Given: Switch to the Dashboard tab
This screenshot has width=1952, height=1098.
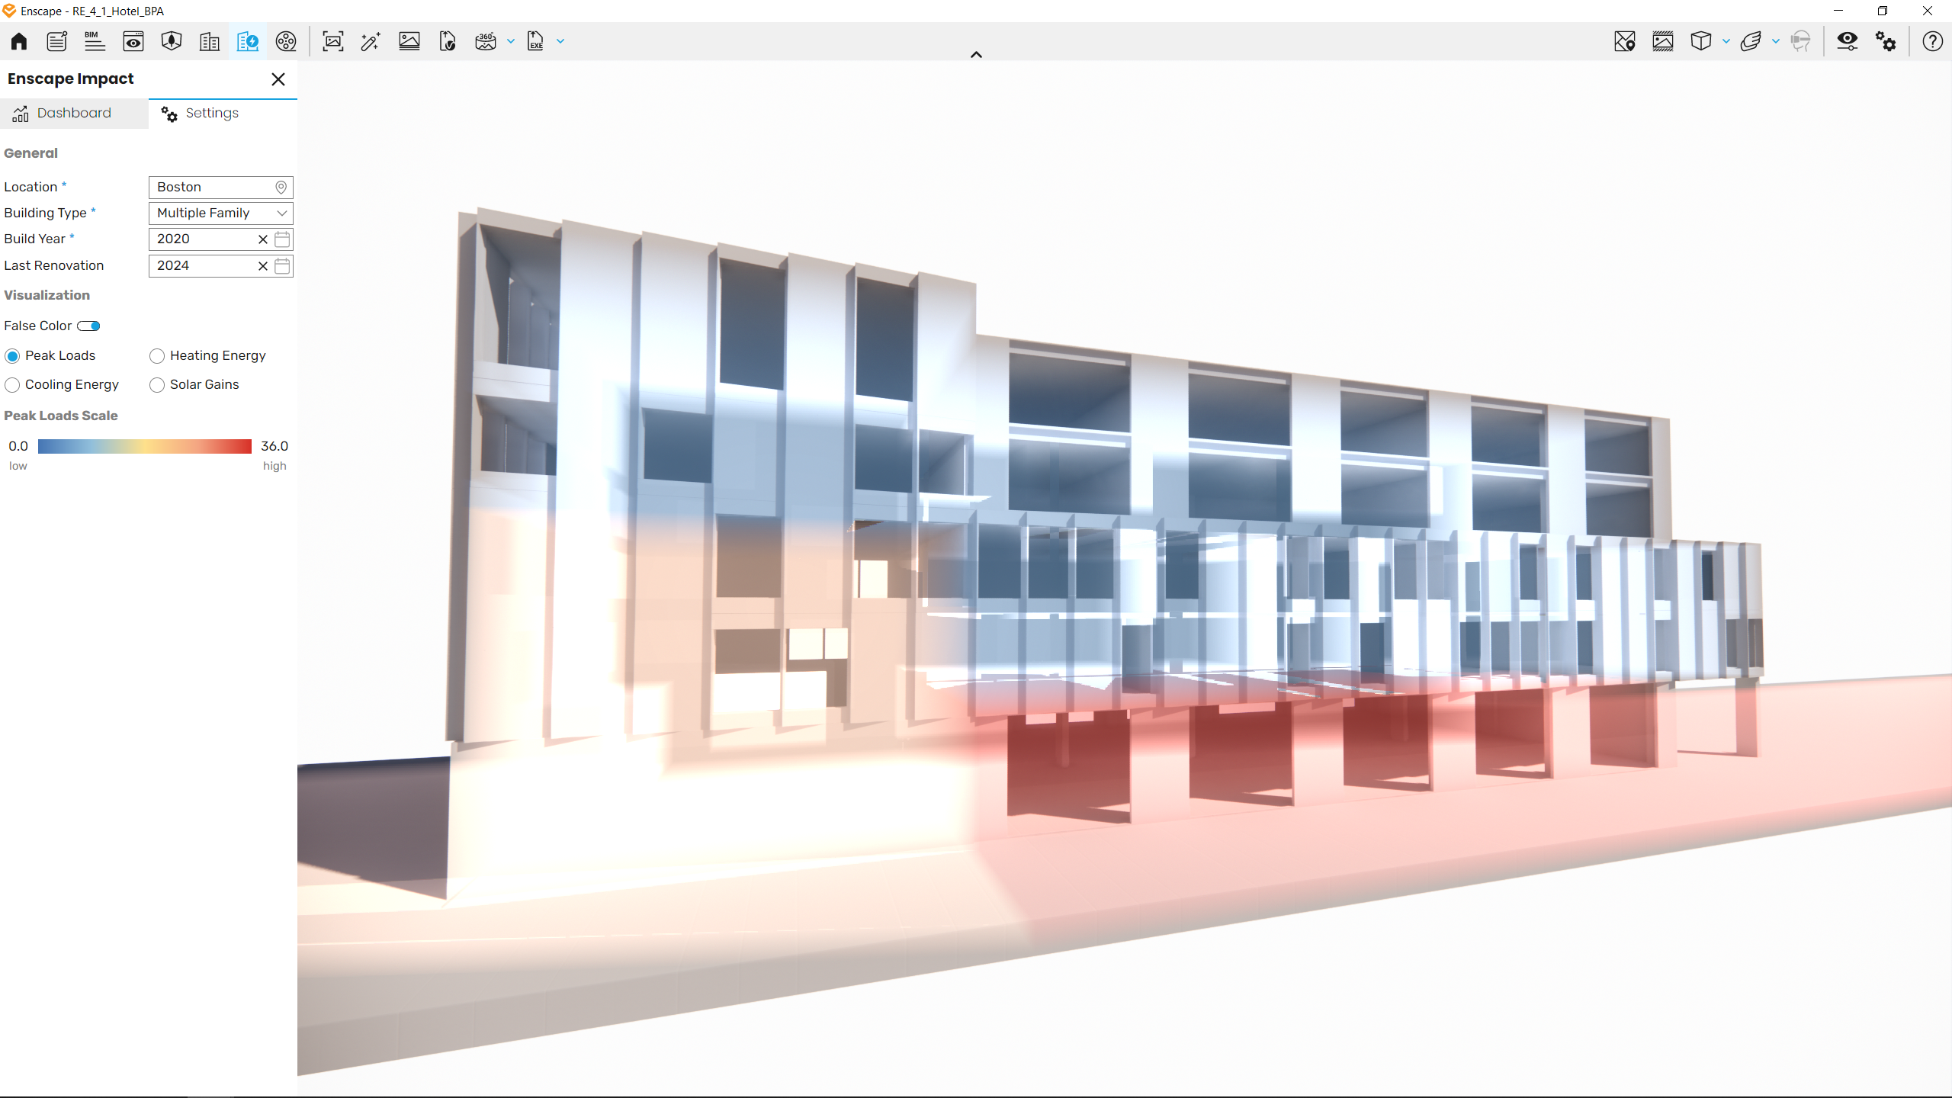Looking at the screenshot, I should click(x=74, y=114).
